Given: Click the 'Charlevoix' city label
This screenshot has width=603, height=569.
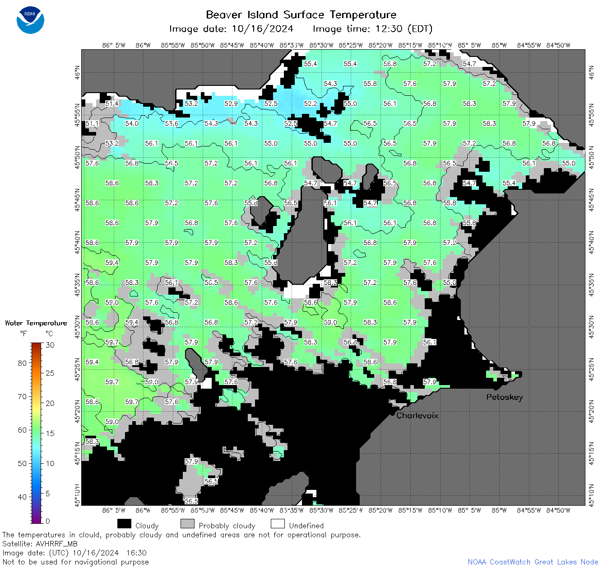Looking at the screenshot, I should pyautogui.click(x=417, y=415).
